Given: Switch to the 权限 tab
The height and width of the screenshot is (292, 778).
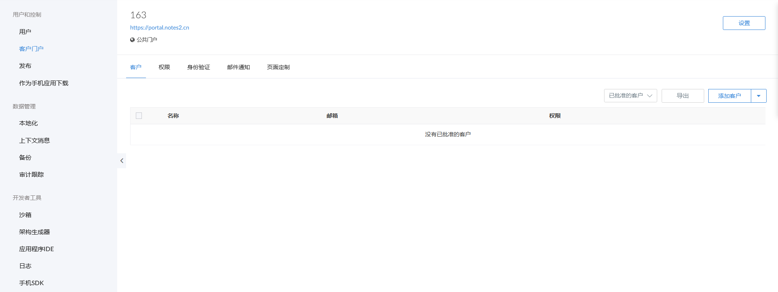Looking at the screenshot, I should pos(164,67).
